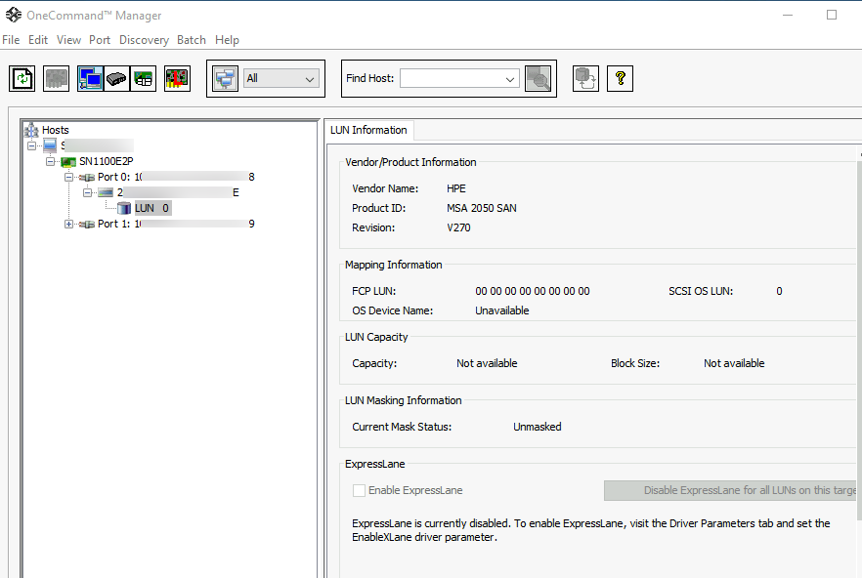Minimize the OneCommand Manager window
This screenshot has height=578, width=862.
(x=788, y=15)
